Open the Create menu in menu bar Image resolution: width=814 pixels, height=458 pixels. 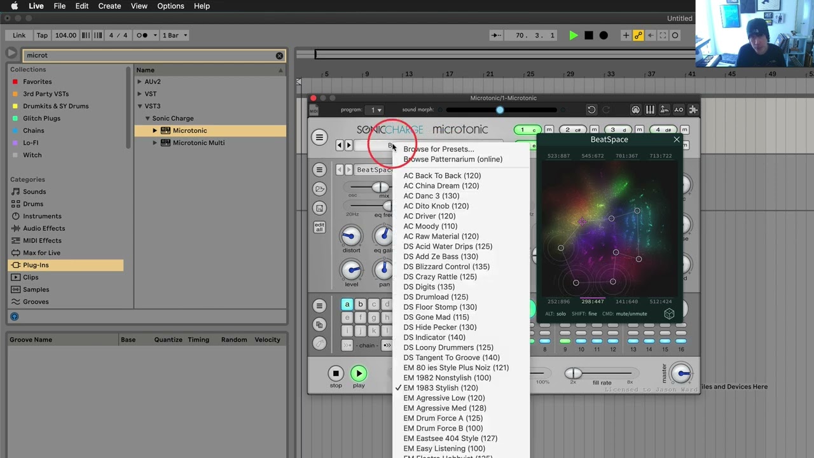[x=109, y=6]
